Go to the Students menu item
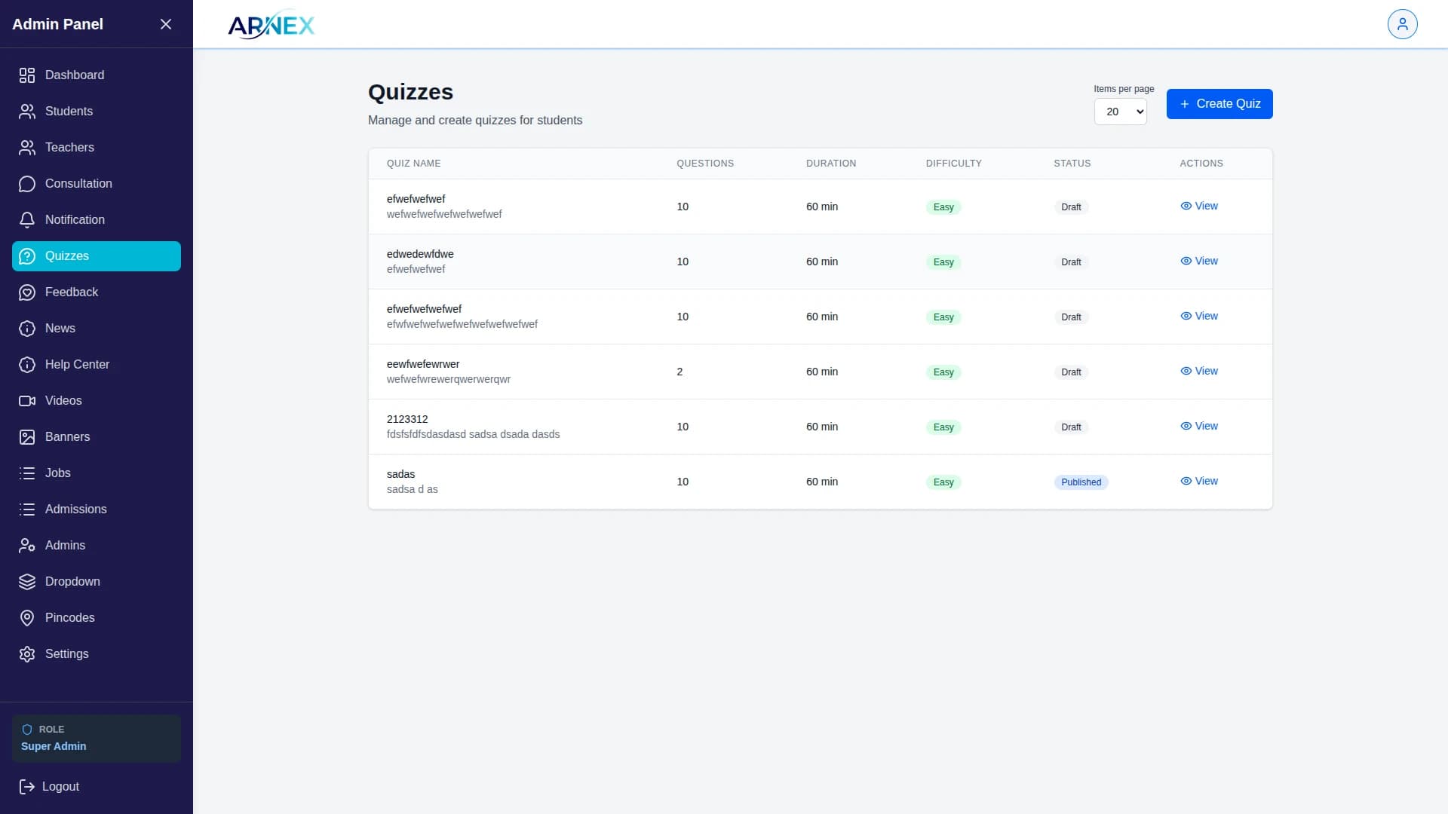1448x814 pixels. pyautogui.click(x=69, y=112)
